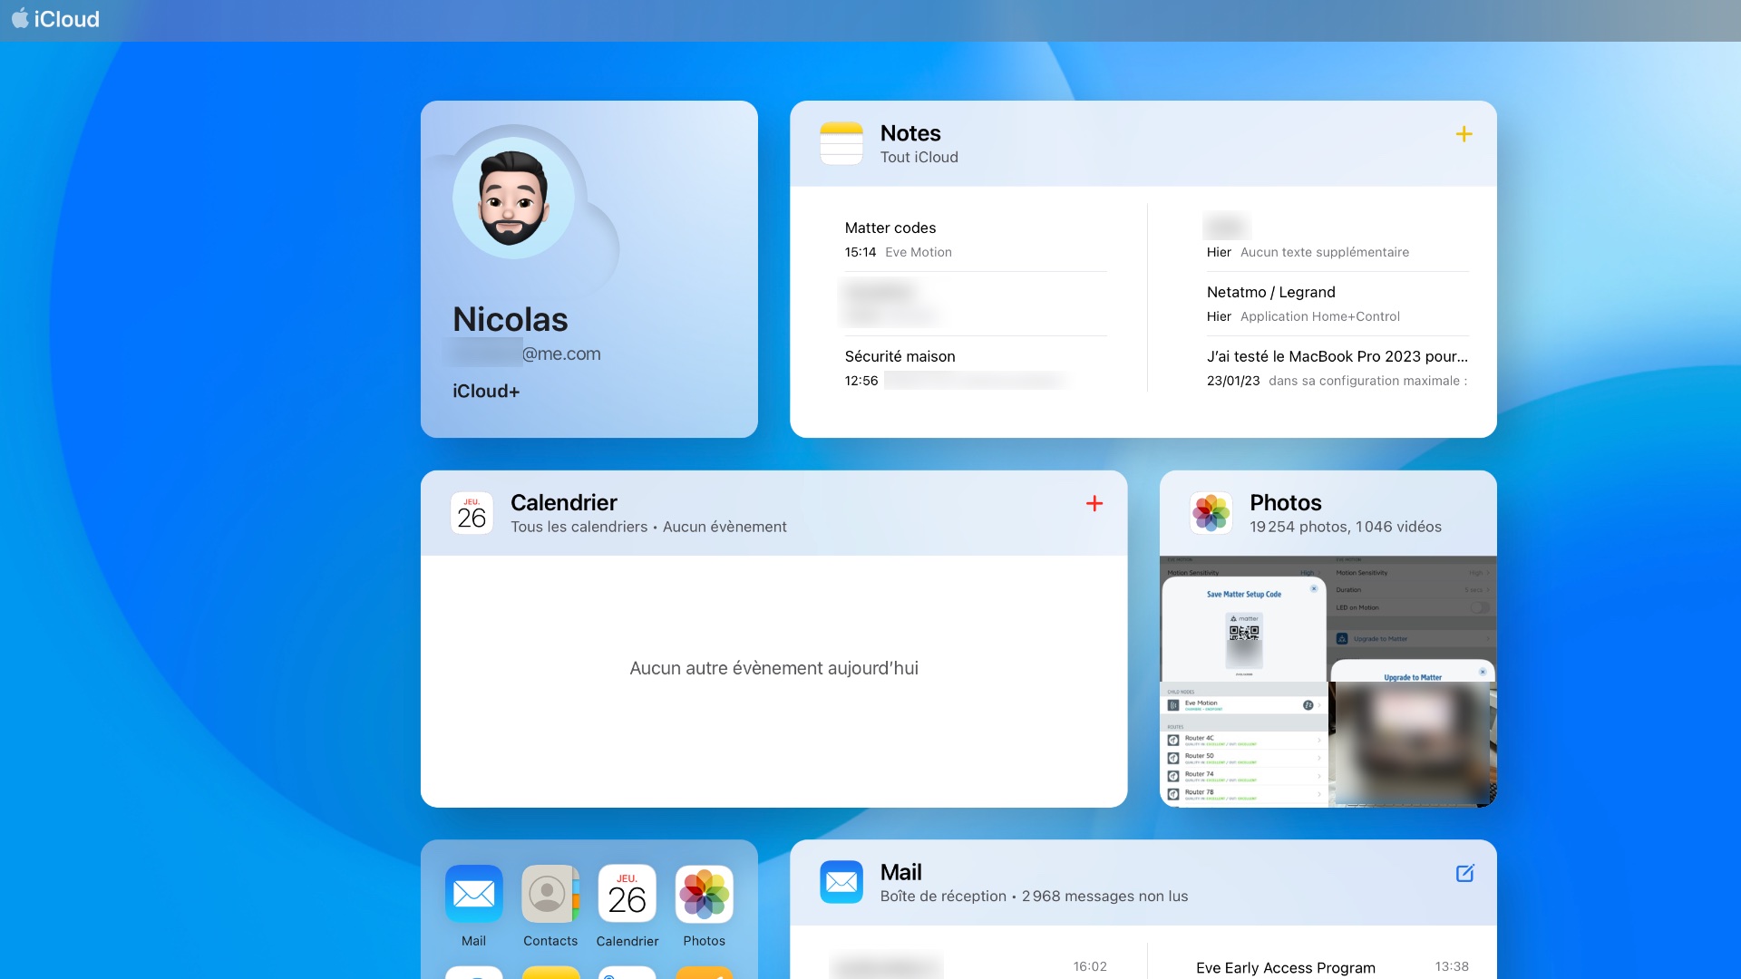
Task: Open the Matter codes note
Action: [x=976, y=239]
